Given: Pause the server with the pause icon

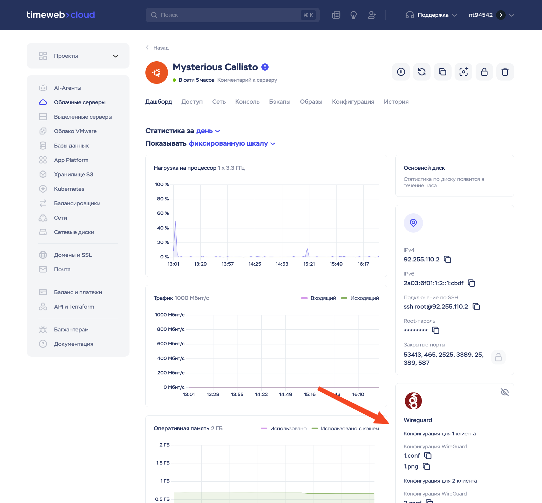Looking at the screenshot, I should pos(401,72).
